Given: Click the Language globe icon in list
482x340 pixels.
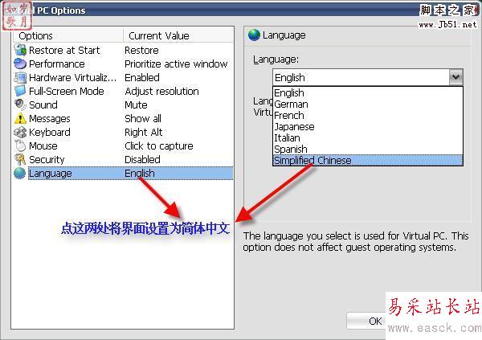Looking at the screenshot, I should pos(20,173).
